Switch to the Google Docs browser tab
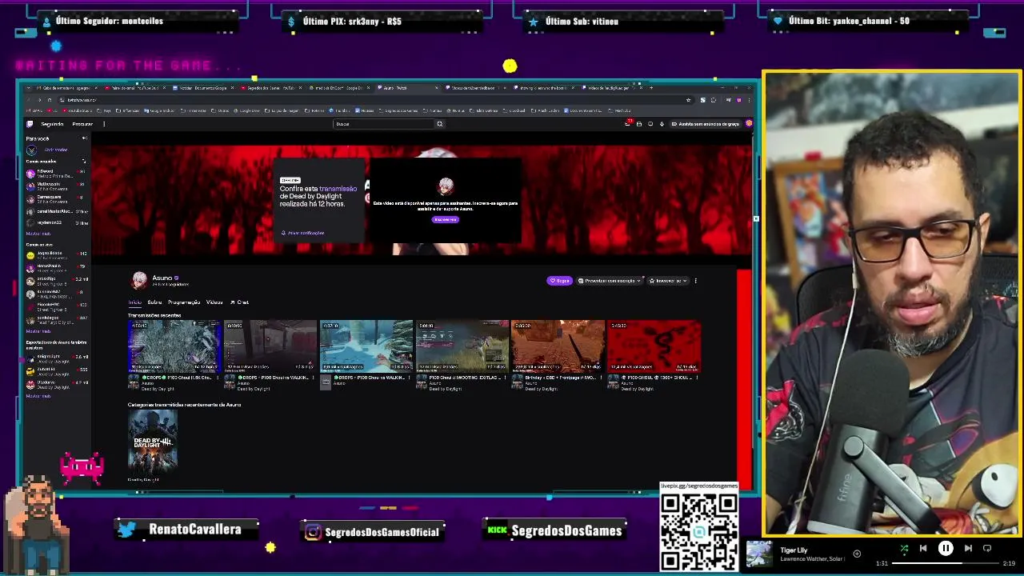Viewport: 1024px width, 576px height. tap(205, 88)
